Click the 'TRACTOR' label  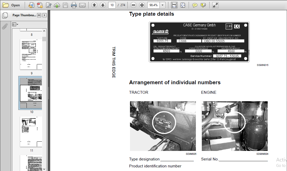[x=138, y=92]
